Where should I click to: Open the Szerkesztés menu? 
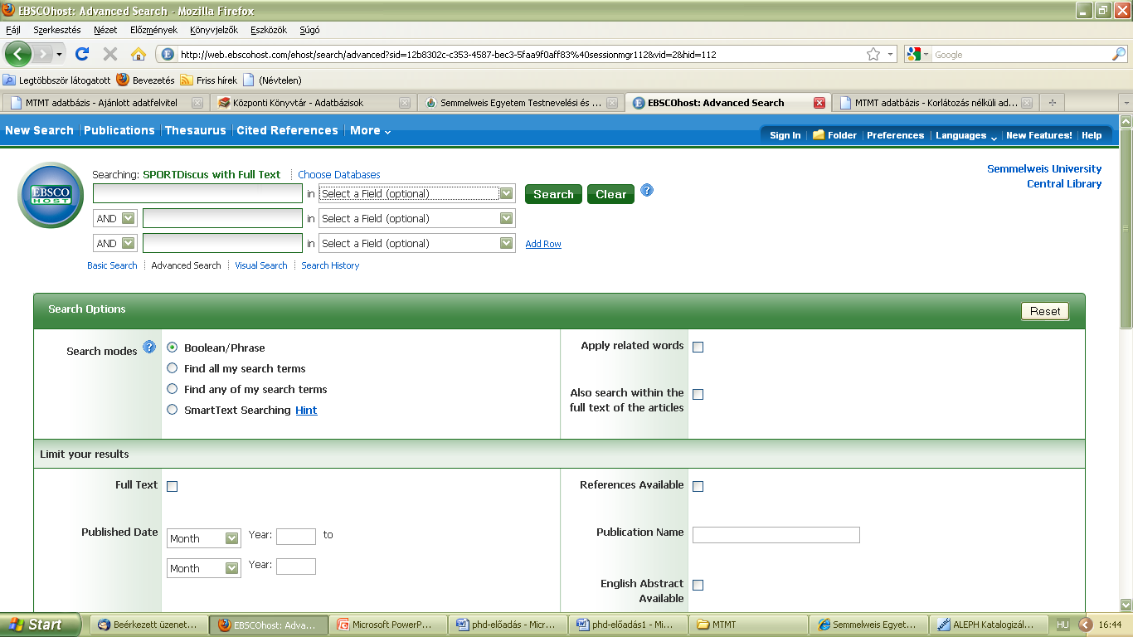click(x=57, y=30)
